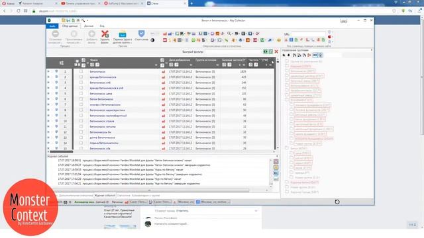Click the red X delete phrases icon
424x238 pixels.
[x=105, y=34]
